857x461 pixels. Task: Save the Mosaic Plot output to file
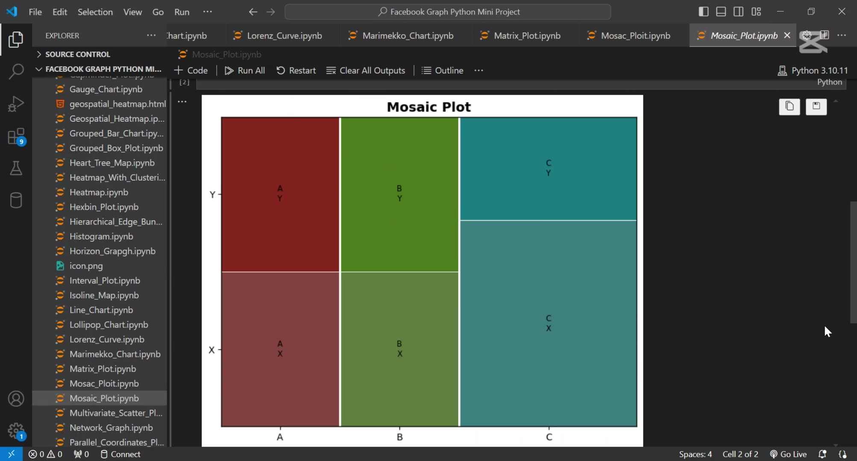(x=816, y=107)
